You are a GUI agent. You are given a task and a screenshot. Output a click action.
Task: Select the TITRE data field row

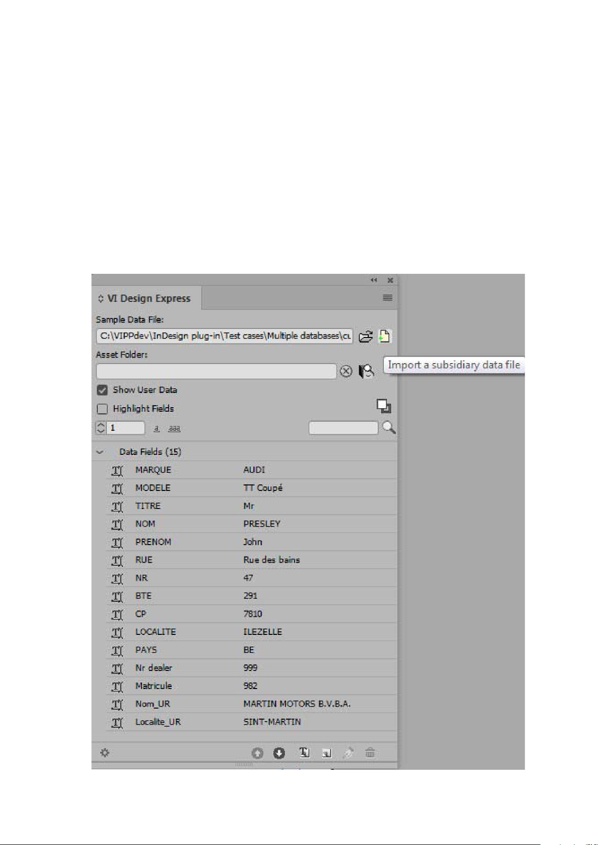click(x=251, y=506)
